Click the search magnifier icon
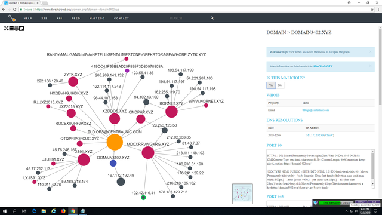This screenshot has width=382, height=215. tap(212, 18)
